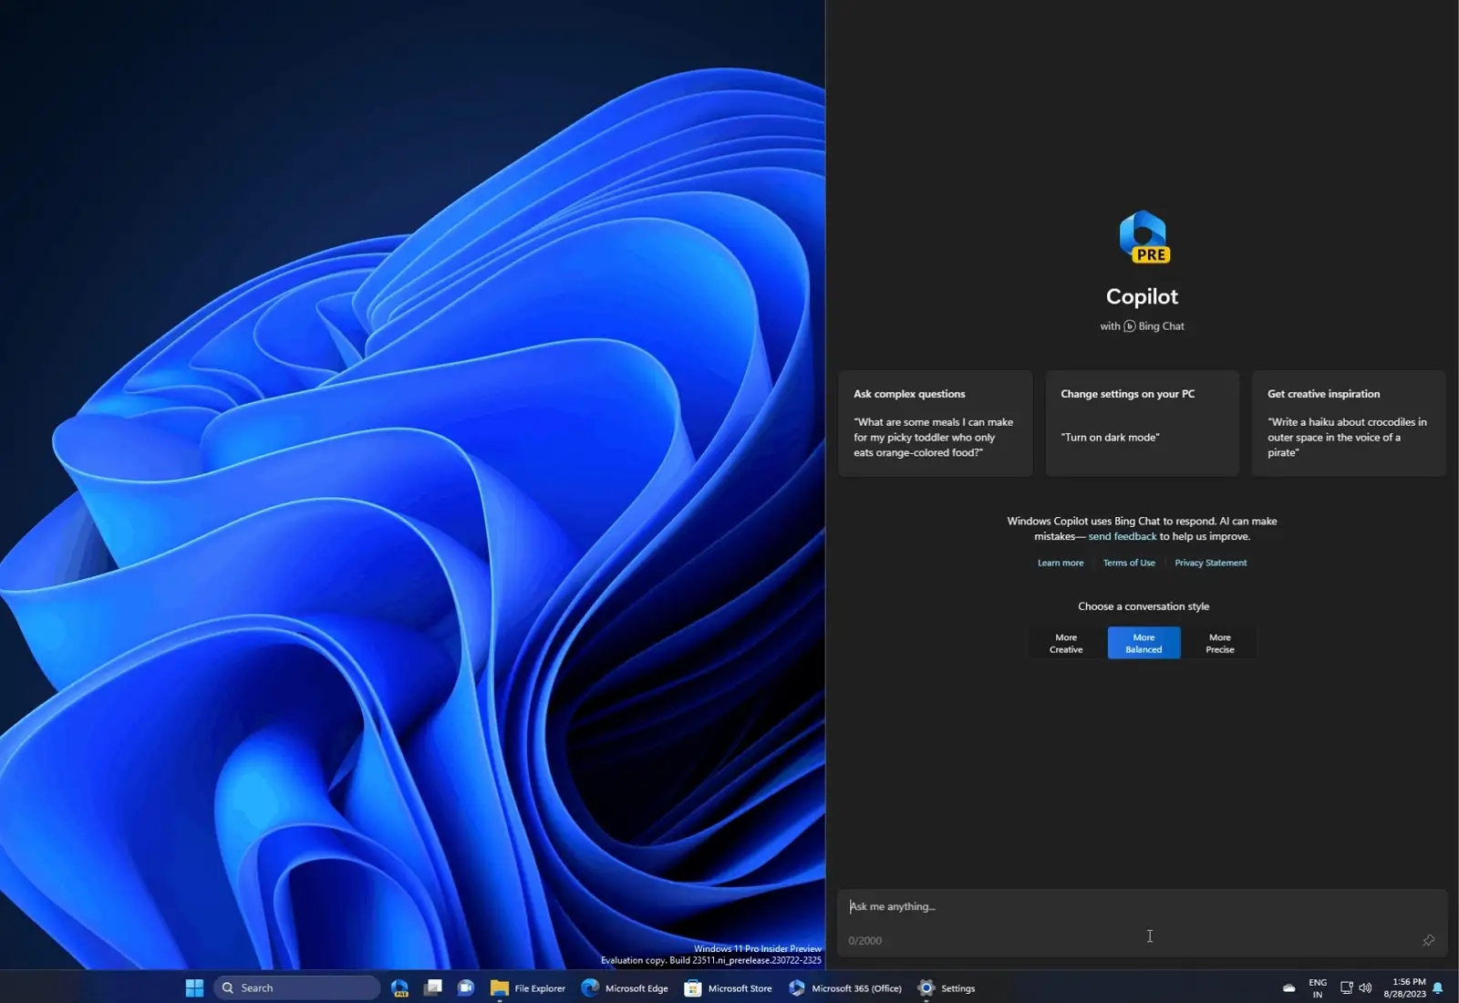Open the notification bell in system tray
This screenshot has height=1003, width=1459.
click(1438, 987)
